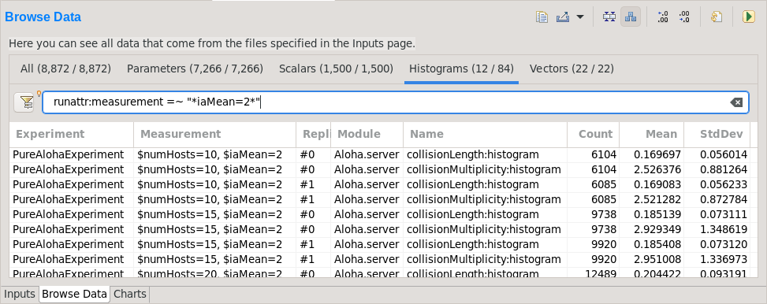Click the mean value 2.521282

coord(657,200)
